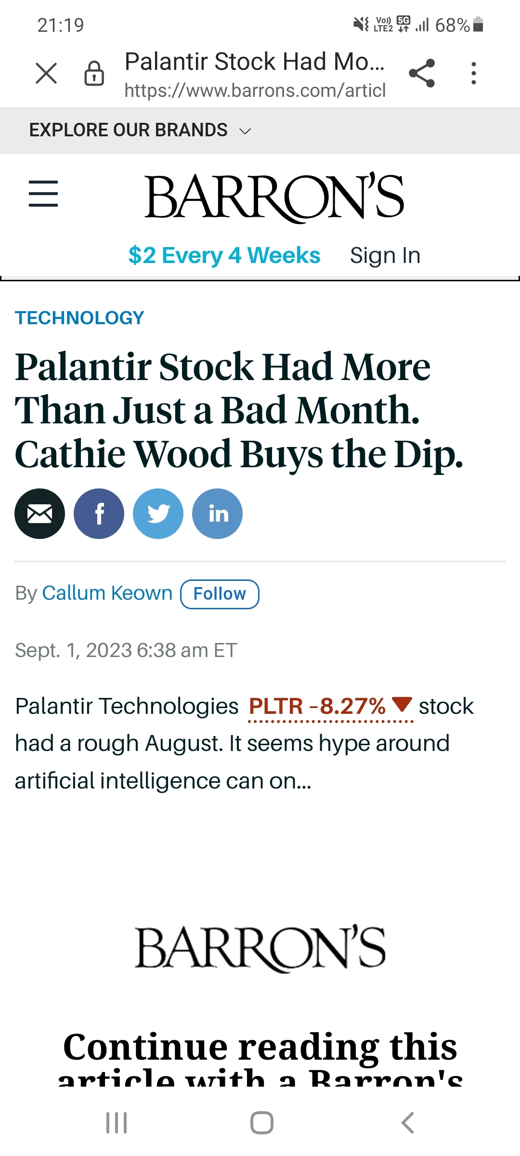Follow author Callum Keown
520x1156 pixels.
click(220, 594)
